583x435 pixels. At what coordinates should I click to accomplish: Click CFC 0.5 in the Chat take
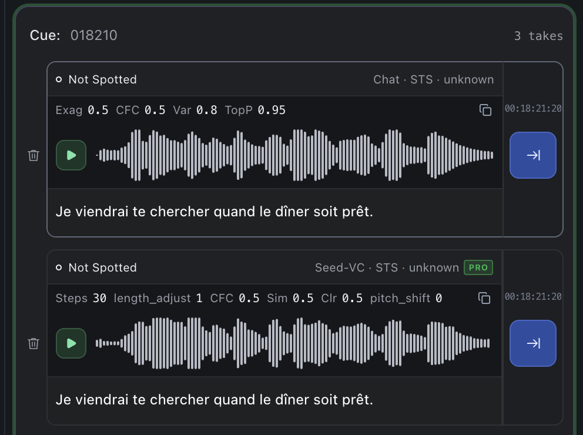[140, 110]
